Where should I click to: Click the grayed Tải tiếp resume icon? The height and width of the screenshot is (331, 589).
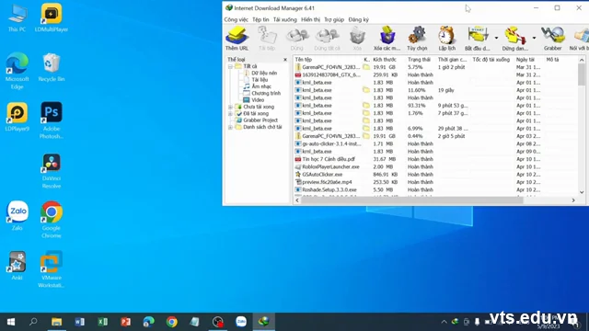click(267, 39)
